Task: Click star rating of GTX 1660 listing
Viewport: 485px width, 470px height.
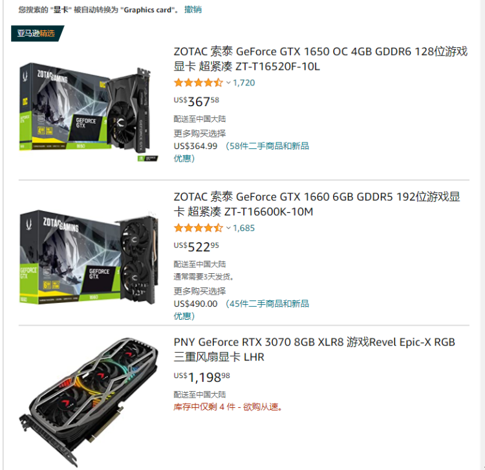Action: [x=199, y=228]
